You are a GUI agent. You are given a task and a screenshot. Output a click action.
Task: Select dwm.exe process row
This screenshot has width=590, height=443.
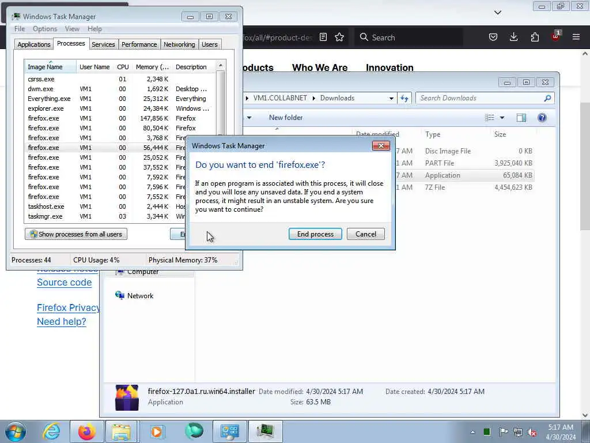click(120, 89)
